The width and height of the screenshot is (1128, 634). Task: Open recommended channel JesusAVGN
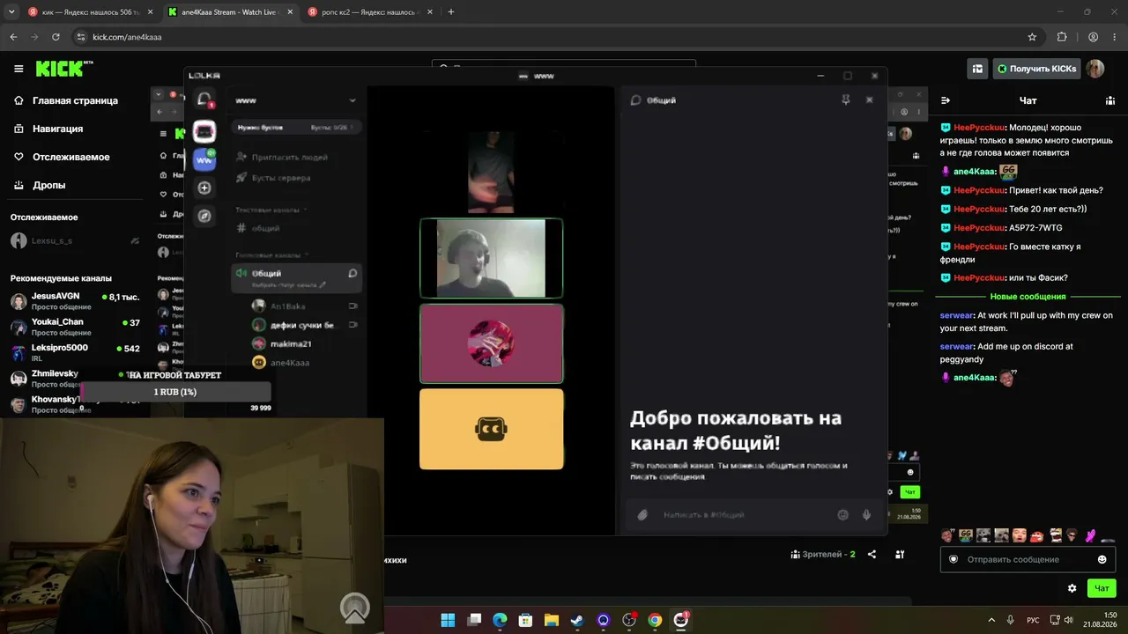pyautogui.click(x=75, y=301)
